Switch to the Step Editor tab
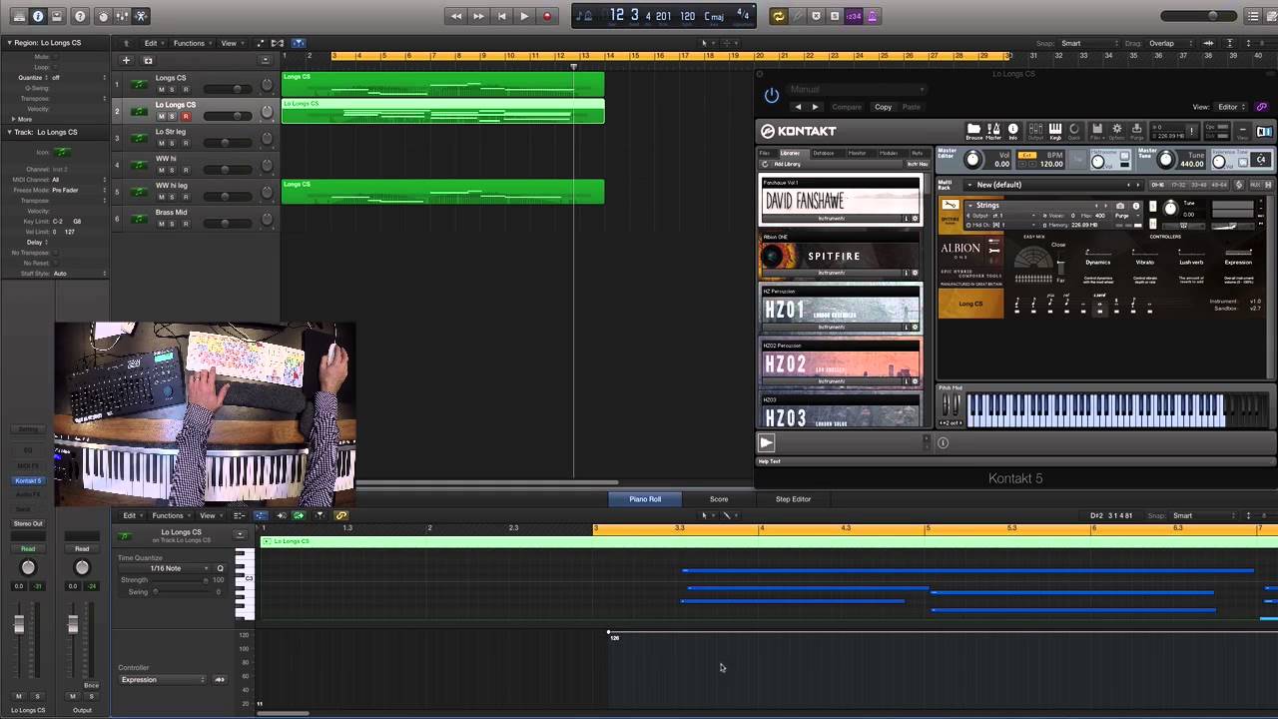Image resolution: width=1278 pixels, height=719 pixels. pyautogui.click(x=794, y=499)
